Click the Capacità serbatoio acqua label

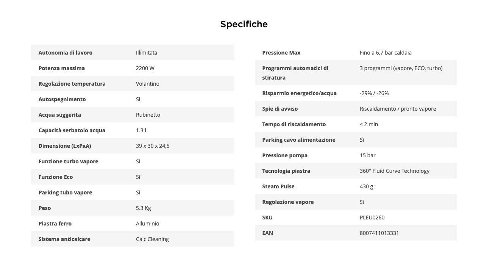(72, 130)
